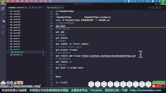Collapse all folders in explorer
Image resolution: width=166 pixels, height=93 pixels.
pyautogui.click(x=40, y=7)
